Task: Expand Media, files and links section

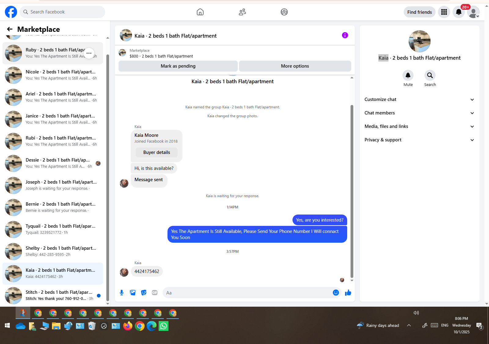Action: 419,126
